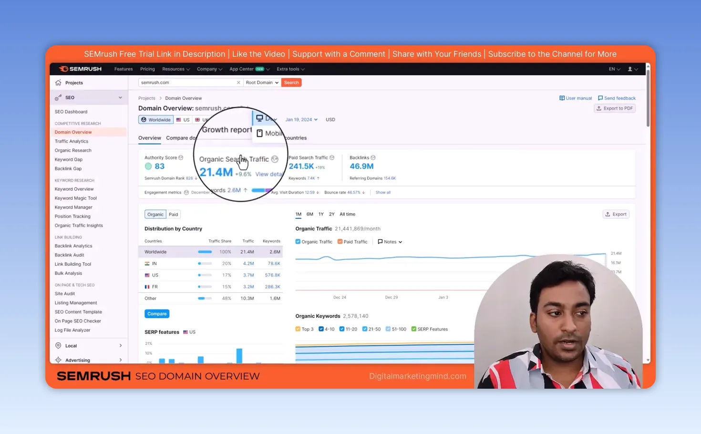701x434 pixels.
Task: Click Backlinks info icon
Action: point(373,157)
